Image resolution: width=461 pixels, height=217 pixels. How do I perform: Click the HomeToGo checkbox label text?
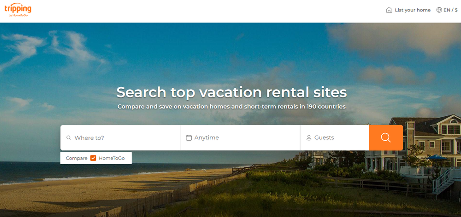(x=112, y=158)
